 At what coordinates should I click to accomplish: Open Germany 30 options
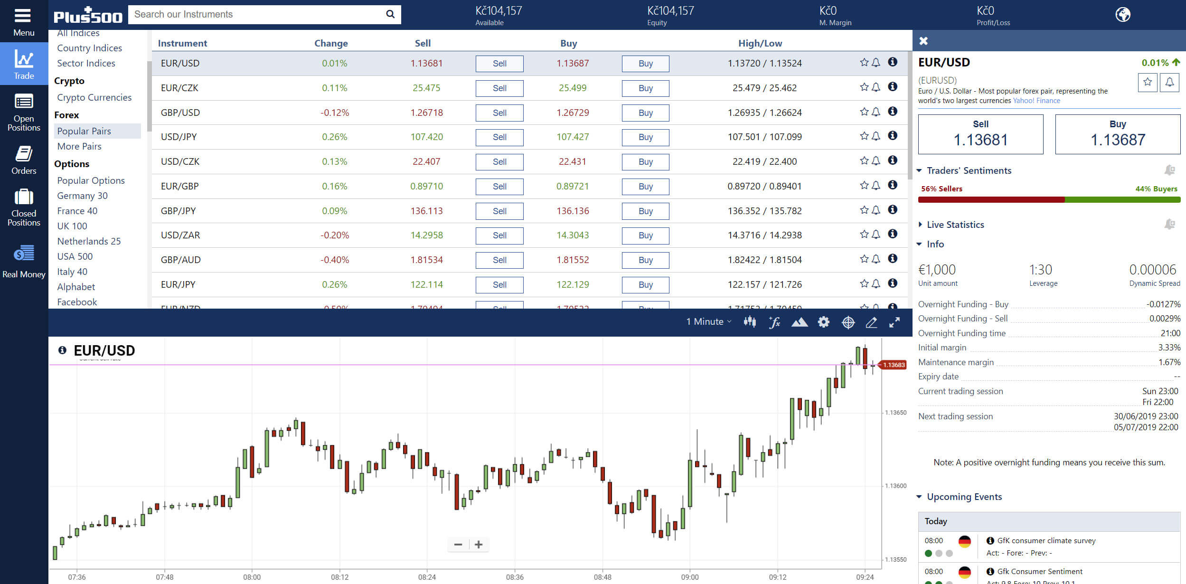click(82, 196)
